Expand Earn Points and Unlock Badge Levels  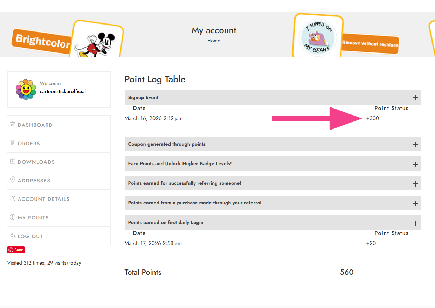tap(415, 164)
